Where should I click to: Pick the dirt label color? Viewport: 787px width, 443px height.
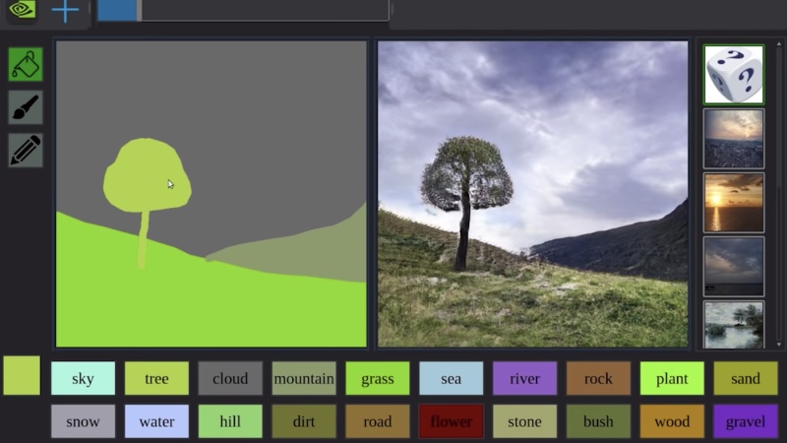(304, 421)
